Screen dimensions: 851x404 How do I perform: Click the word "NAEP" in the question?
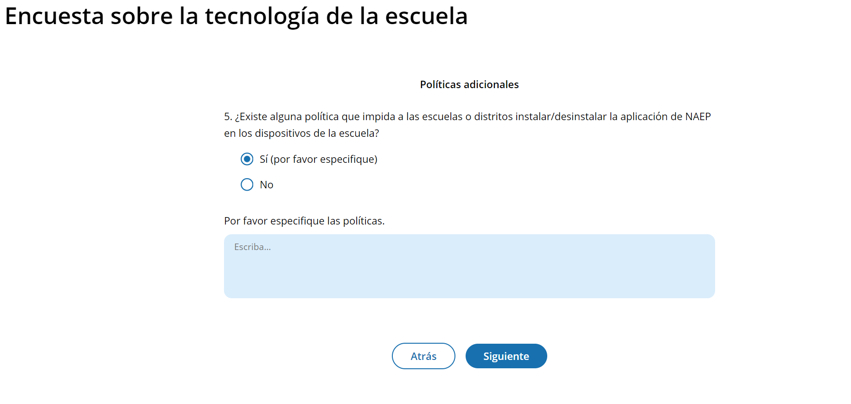(697, 116)
